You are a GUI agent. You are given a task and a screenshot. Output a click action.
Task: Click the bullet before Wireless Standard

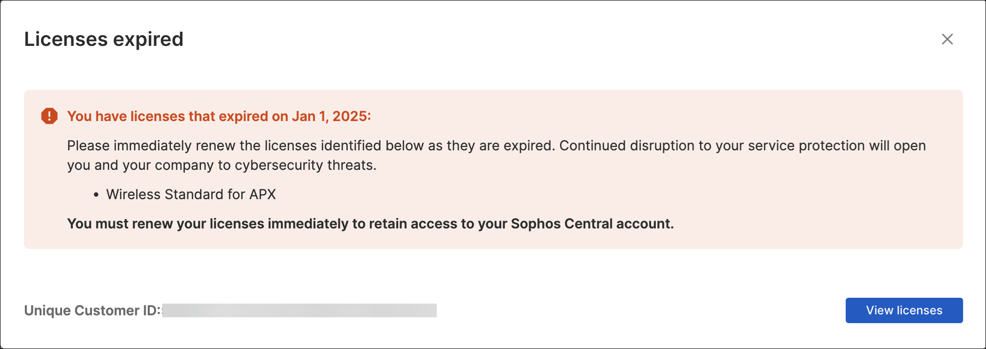[96, 195]
